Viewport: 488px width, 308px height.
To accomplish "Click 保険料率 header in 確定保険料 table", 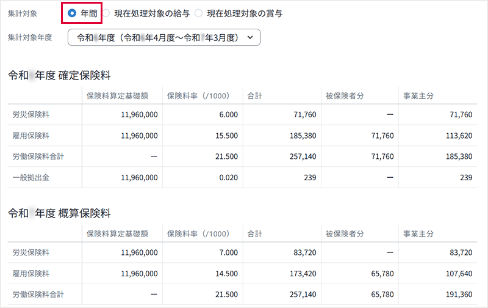I will click(x=198, y=96).
